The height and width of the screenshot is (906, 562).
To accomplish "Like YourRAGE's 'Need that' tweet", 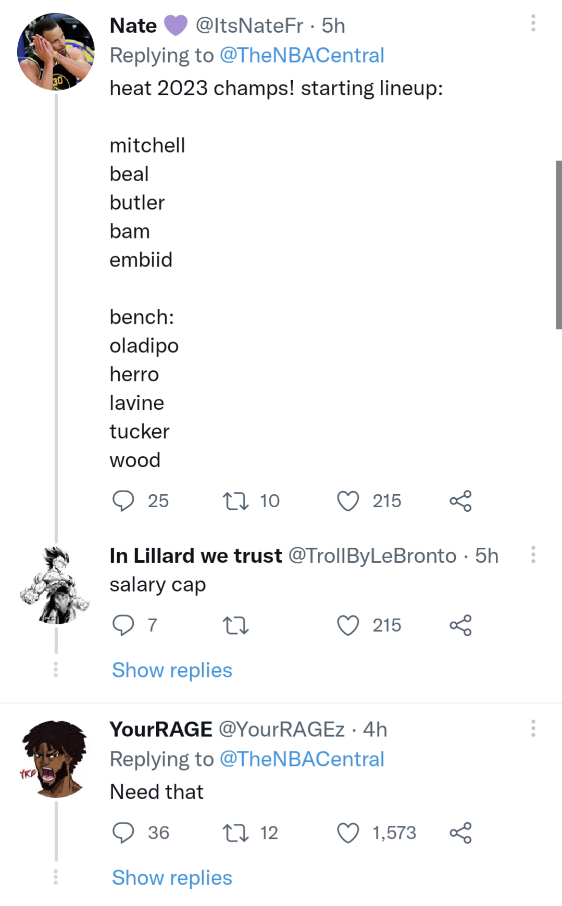I will click(x=348, y=833).
